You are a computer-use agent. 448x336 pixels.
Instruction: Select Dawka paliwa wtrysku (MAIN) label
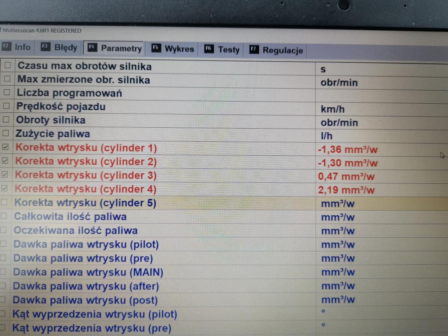tap(88, 272)
